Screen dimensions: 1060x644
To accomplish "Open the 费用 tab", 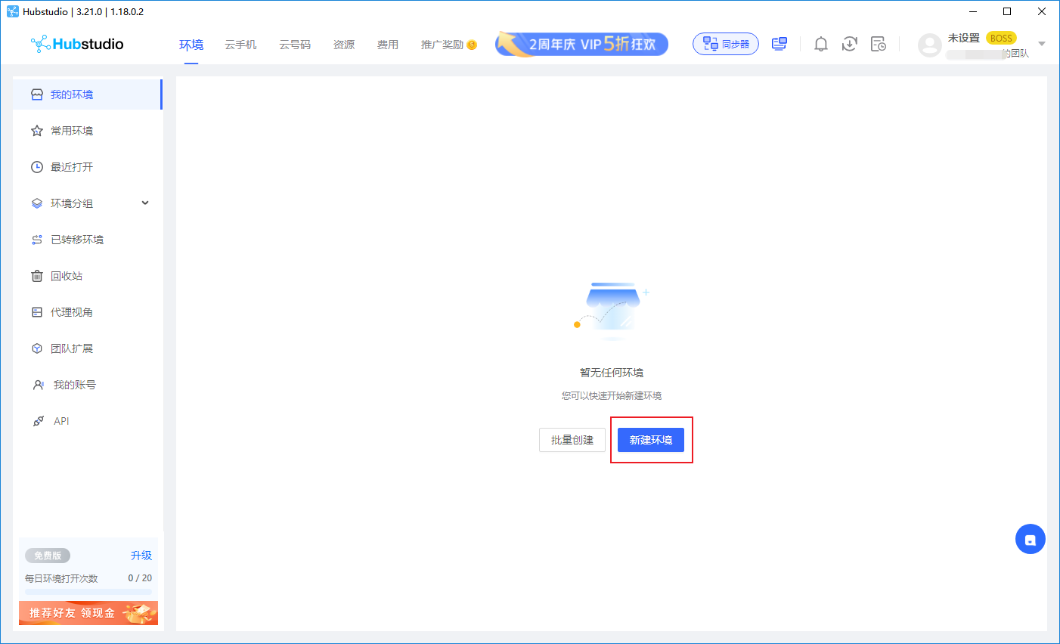I will click(x=388, y=44).
